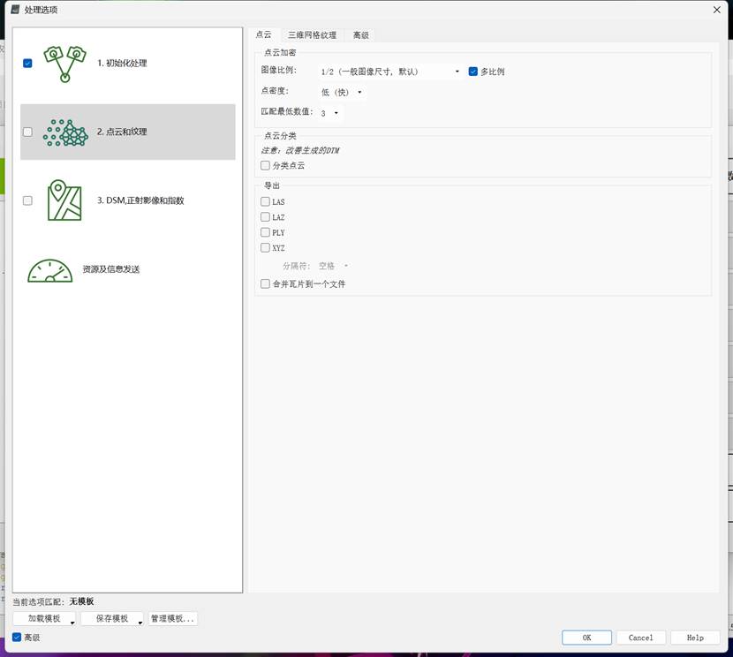Click the Cancel button
The width and height of the screenshot is (733, 657).
click(640, 638)
